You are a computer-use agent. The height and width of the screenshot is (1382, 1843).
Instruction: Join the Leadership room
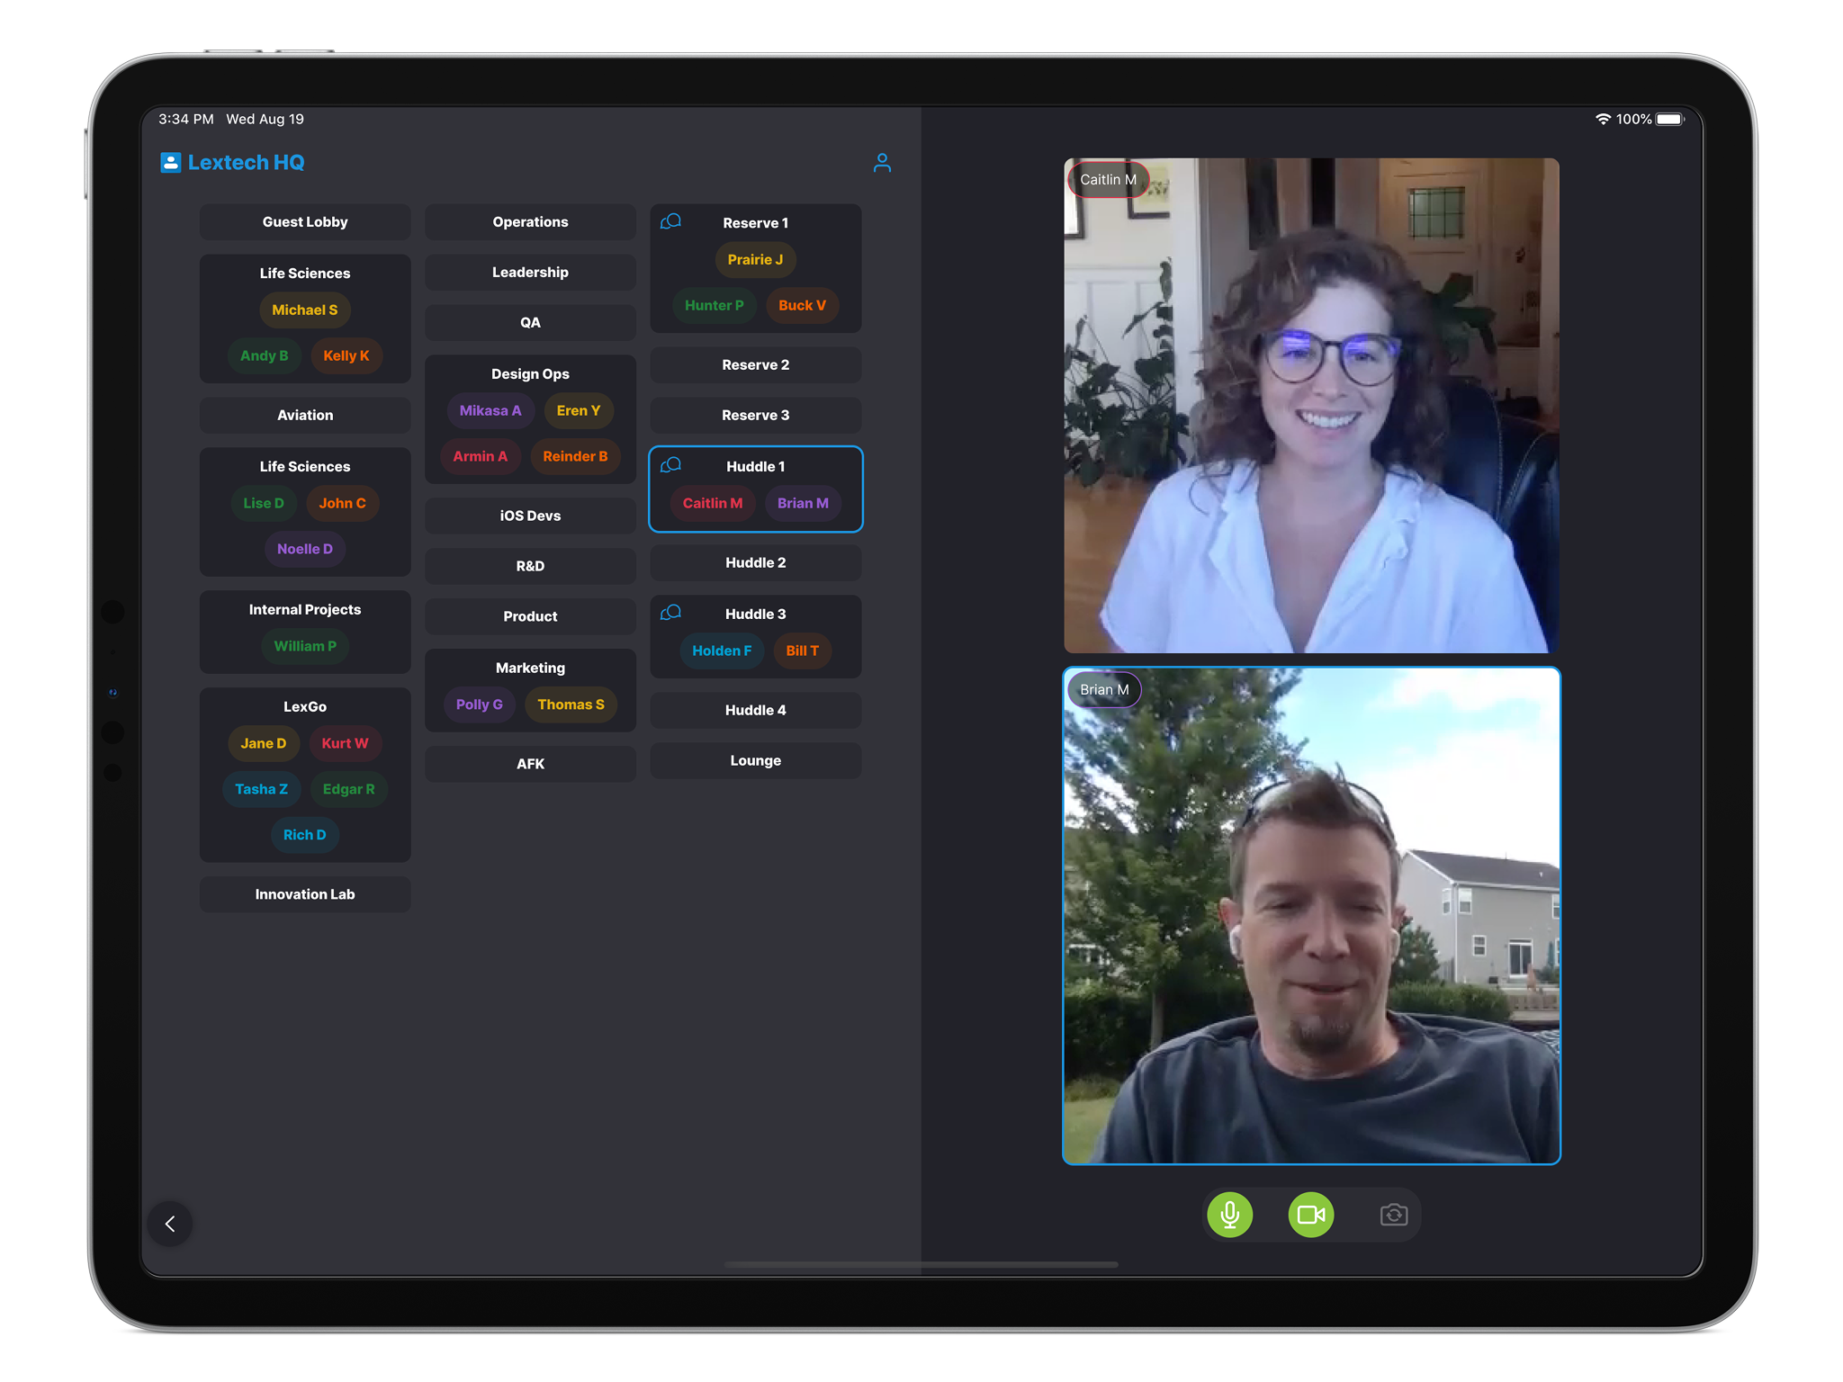(x=530, y=273)
